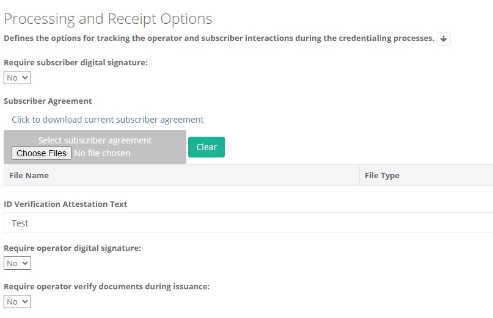Open the Require operator digital signature dropdown

pos(17,263)
